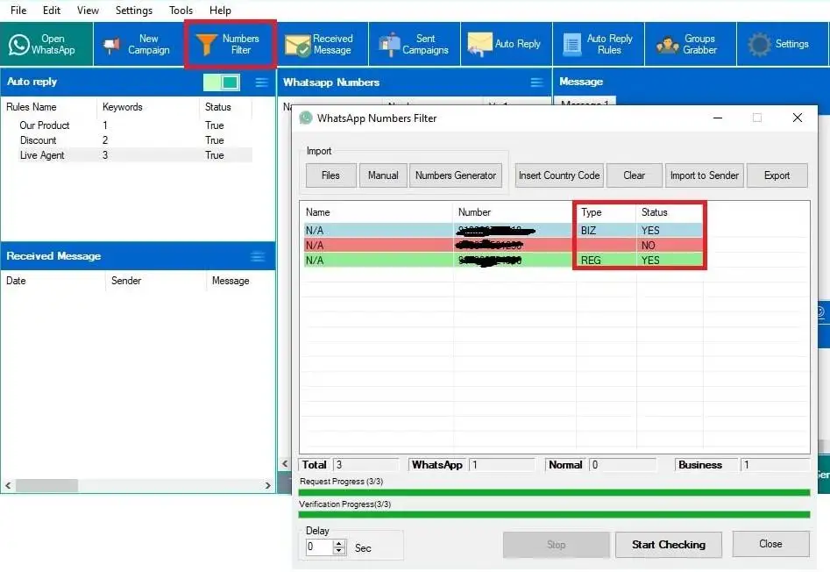Image resolution: width=830 pixels, height=572 pixels.
Task: Click the scroll left arrow behind filter dialog
Action: pyautogui.click(x=285, y=464)
